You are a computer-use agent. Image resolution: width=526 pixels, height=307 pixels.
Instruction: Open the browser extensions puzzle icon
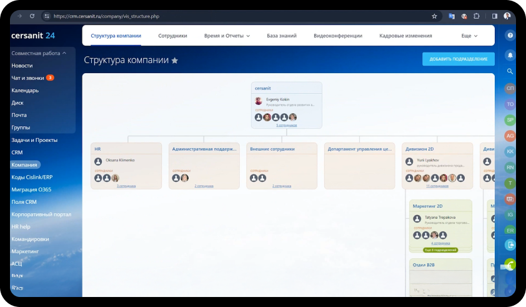point(477,16)
